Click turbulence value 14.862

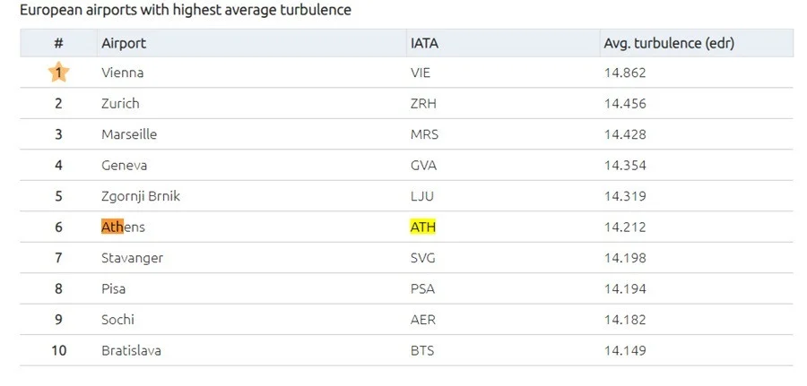[625, 73]
